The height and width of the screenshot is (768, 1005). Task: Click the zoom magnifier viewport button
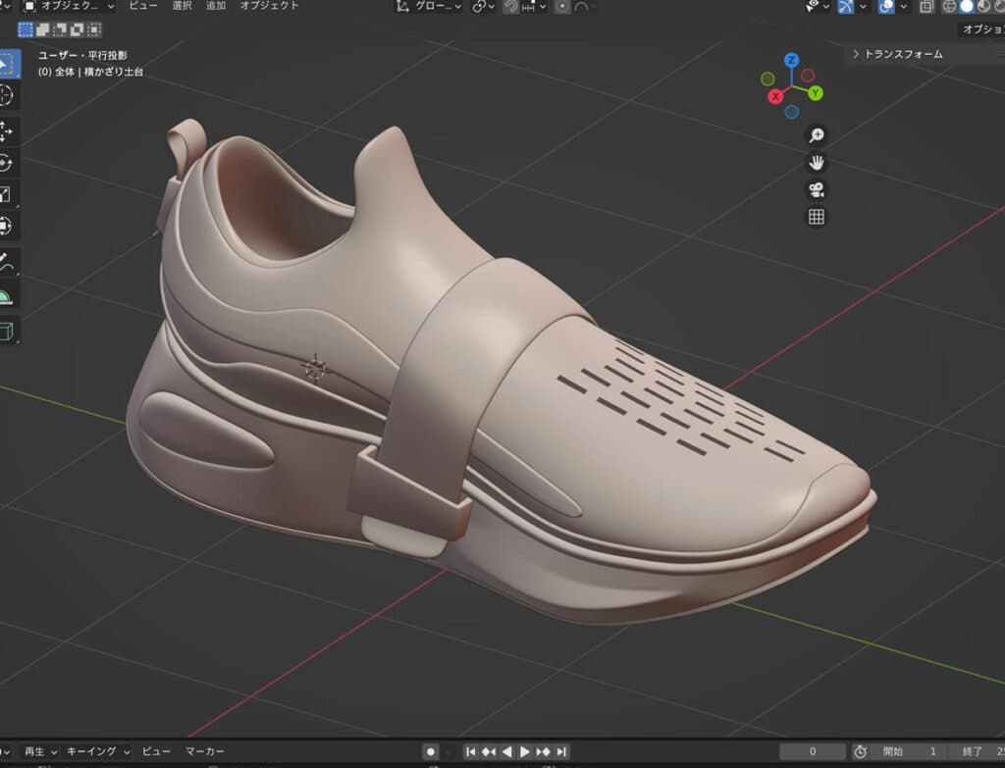pos(816,135)
